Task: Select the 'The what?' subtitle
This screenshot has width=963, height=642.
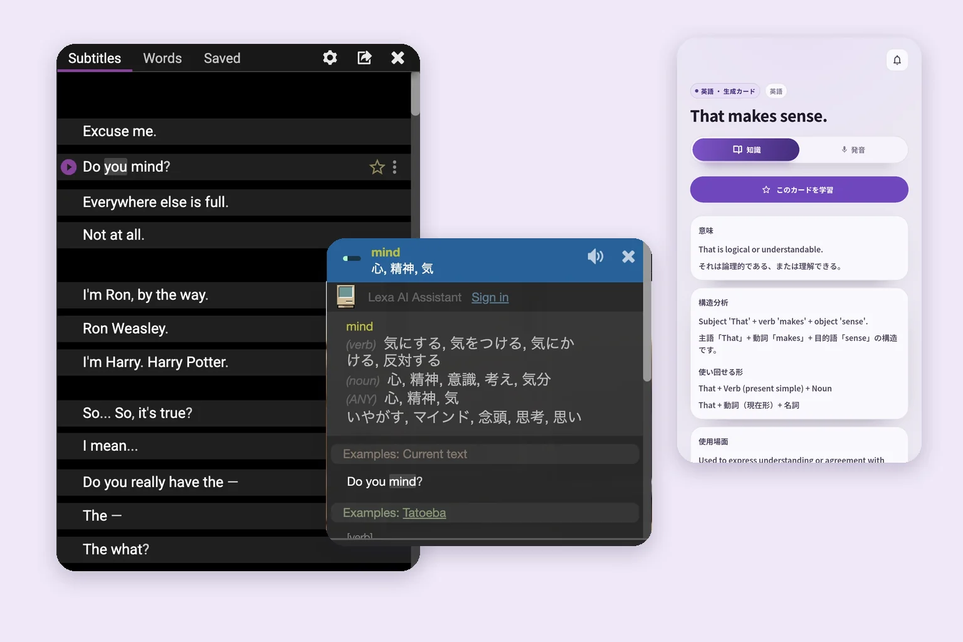Action: (x=191, y=549)
